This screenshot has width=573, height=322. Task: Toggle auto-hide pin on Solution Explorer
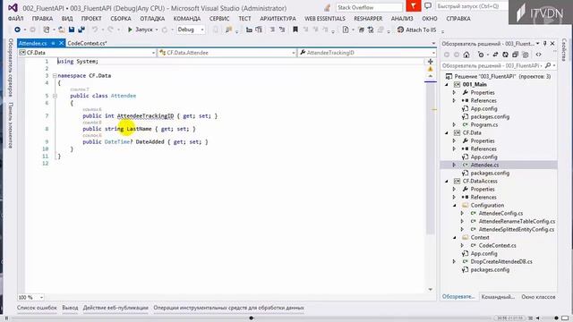(x=545, y=44)
